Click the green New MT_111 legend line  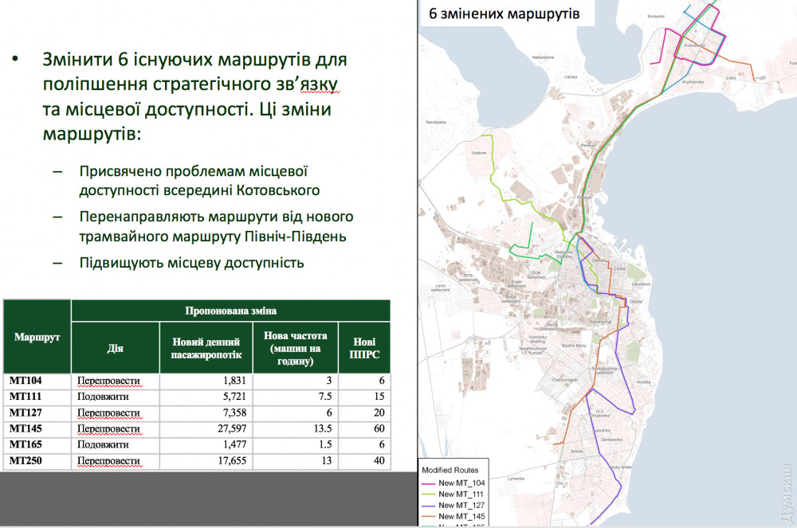429,495
